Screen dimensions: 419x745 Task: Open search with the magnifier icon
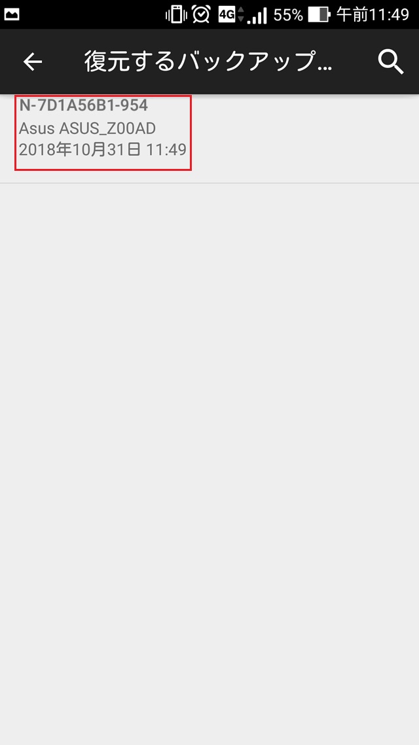point(391,62)
